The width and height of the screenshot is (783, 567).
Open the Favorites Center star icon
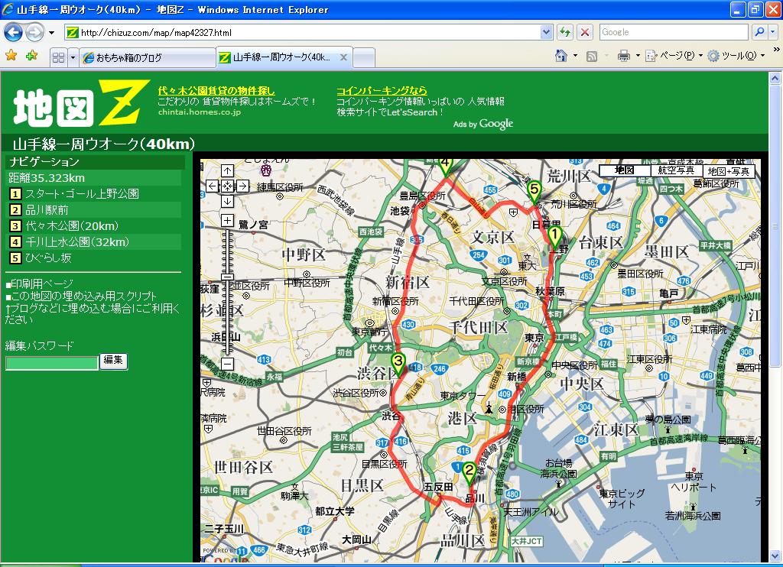[x=11, y=56]
